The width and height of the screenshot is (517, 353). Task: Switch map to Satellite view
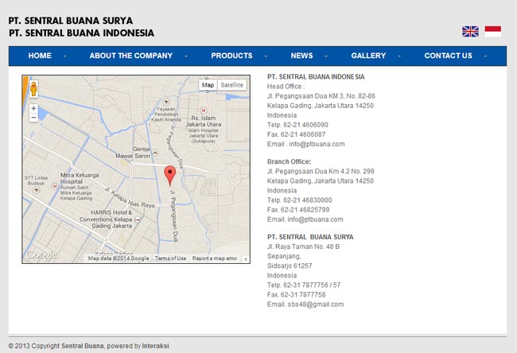tap(231, 85)
